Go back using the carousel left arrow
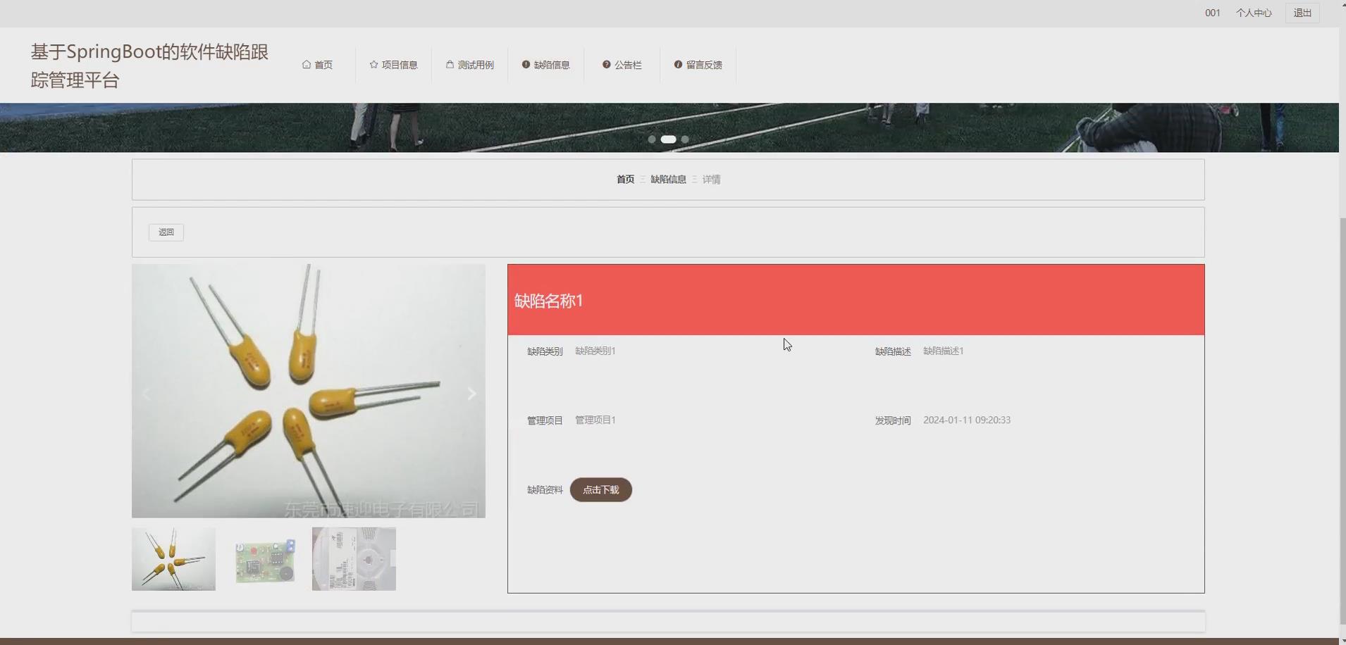Image resolution: width=1346 pixels, height=645 pixels. (x=147, y=393)
